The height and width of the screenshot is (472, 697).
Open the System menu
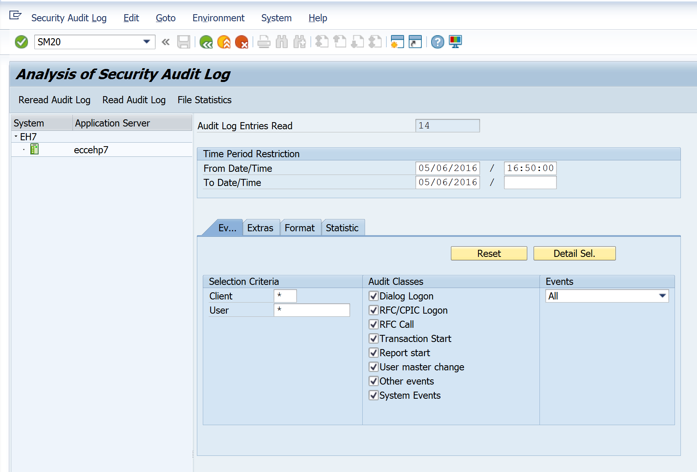click(x=276, y=18)
